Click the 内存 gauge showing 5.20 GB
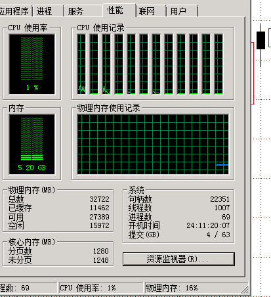 click(x=32, y=144)
